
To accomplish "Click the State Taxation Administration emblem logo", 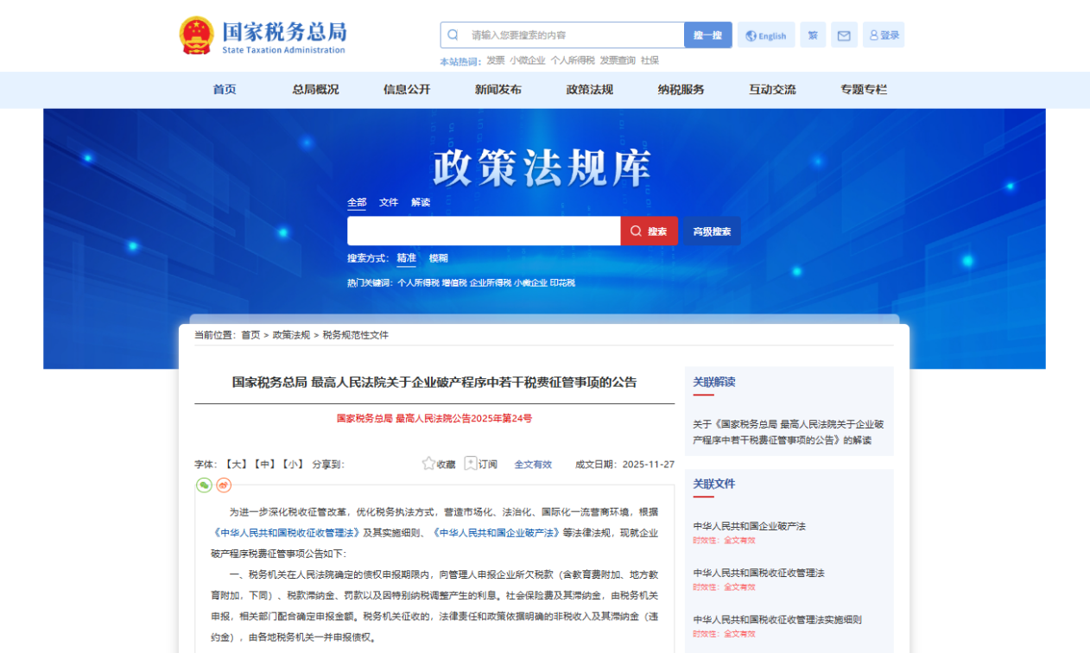I will [x=196, y=35].
